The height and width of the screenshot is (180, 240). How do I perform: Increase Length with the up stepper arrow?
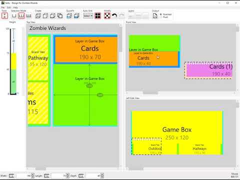(67, 174)
